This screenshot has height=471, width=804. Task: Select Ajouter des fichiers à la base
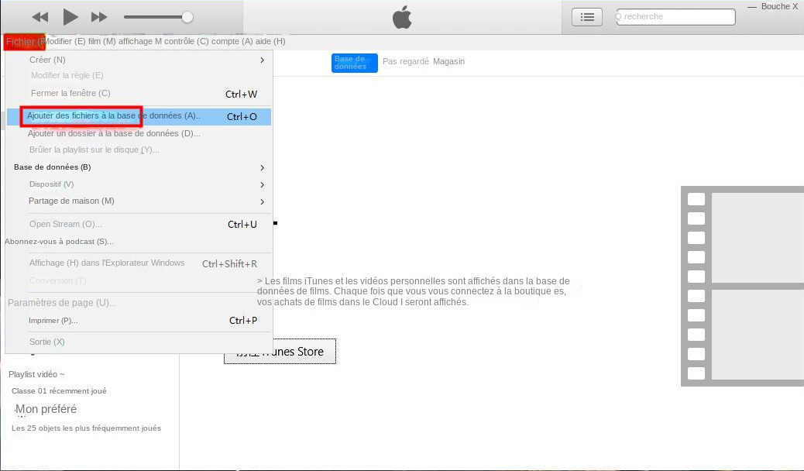113,116
